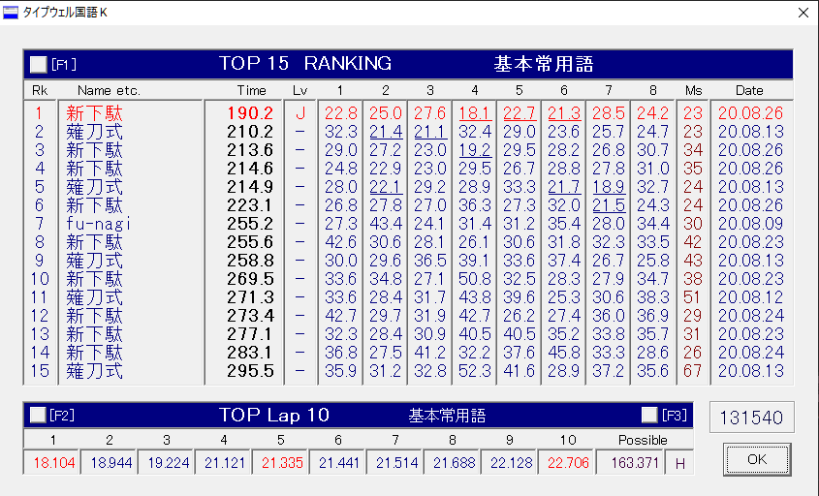Viewport: 819px width, 496px height.
Task: Select the time 255.2
Action: [x=250, y=224]
